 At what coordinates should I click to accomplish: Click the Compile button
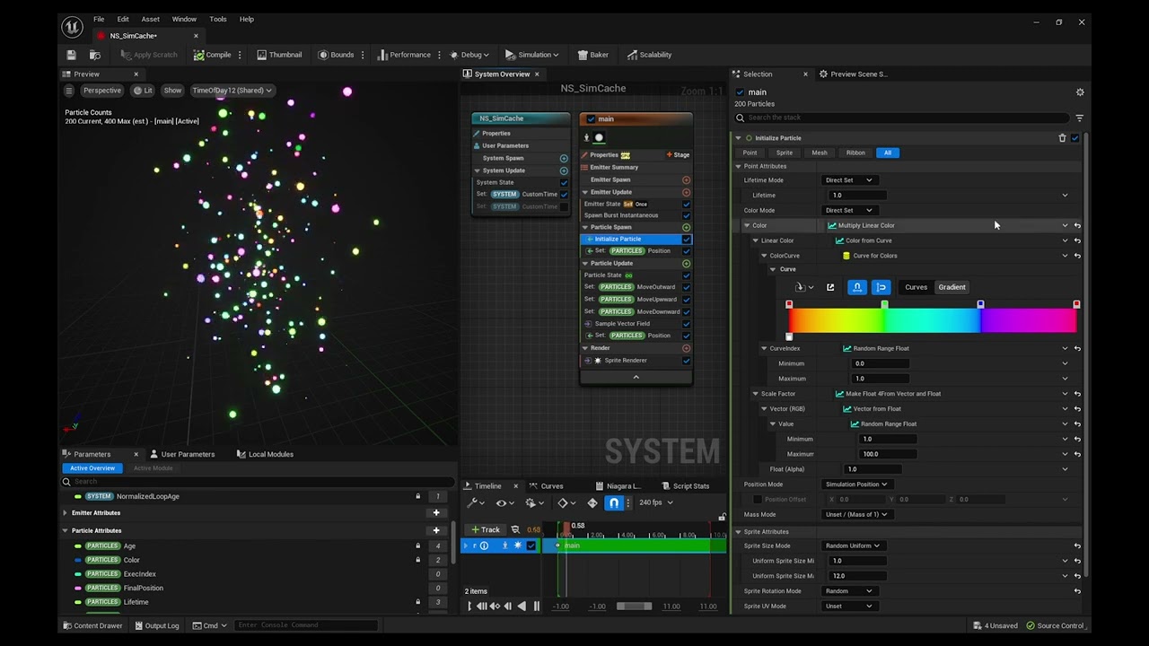coord(213,55)
